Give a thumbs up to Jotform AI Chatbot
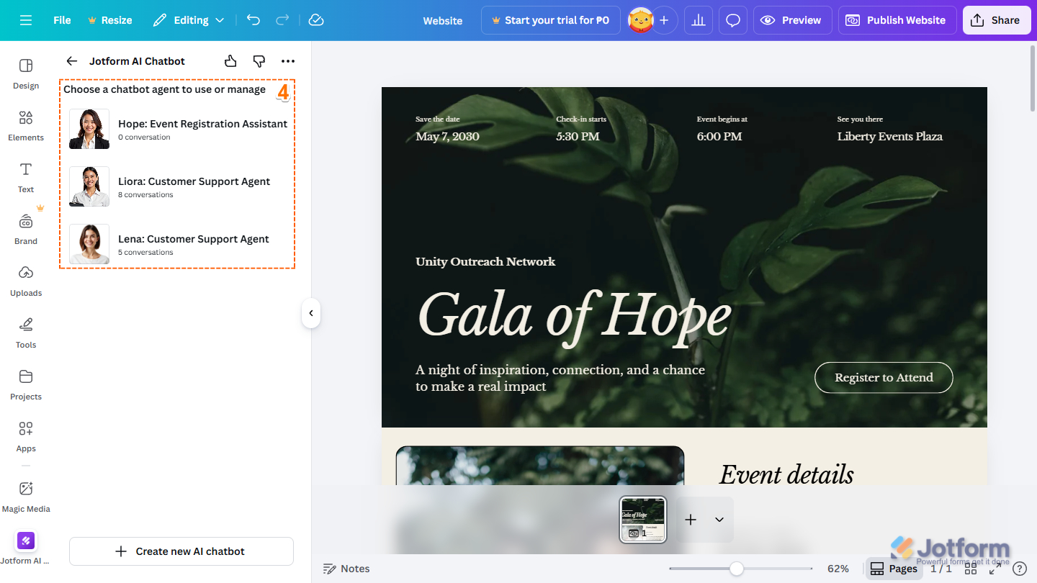The width and height of the screenshot is (1037, 583). click(230, 61)
